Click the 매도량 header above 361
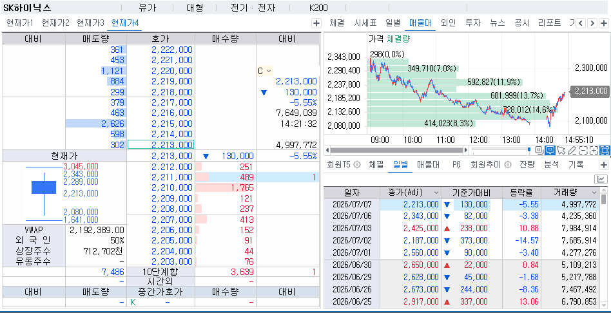The width and height of the screenshot is (611, 313). point(96,39)
